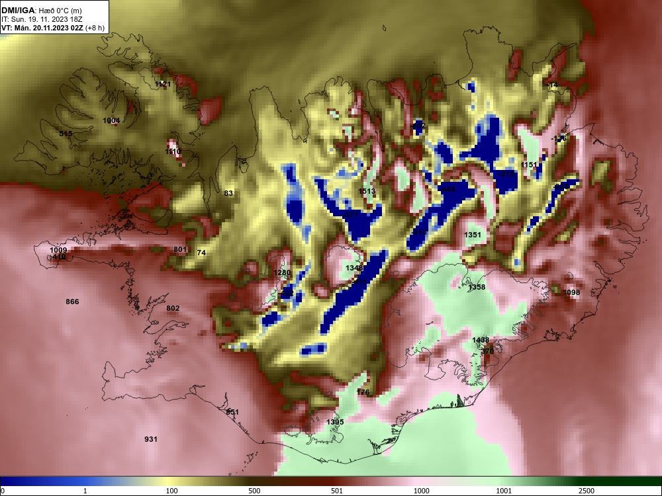Click the colorbar label 500
Viewport: 662px width, 496px height.
tap(254, 491)
